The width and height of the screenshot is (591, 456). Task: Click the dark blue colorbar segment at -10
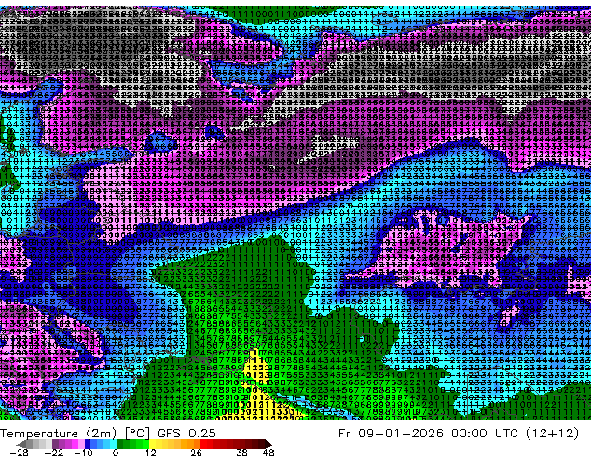[x=88, y=444]
